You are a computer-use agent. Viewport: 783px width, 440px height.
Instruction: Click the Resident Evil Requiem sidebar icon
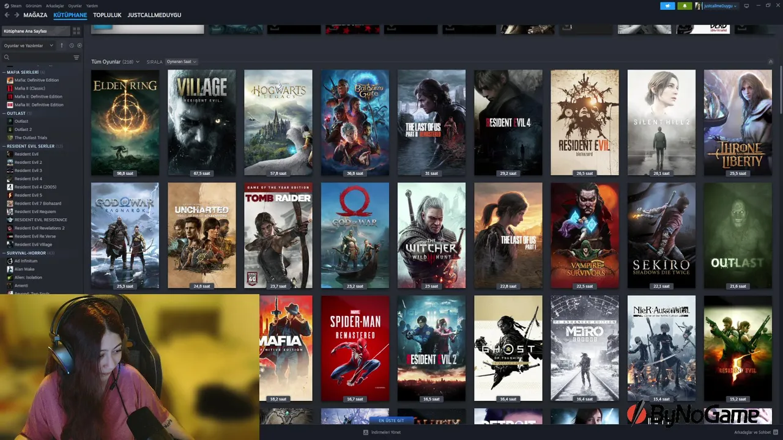10,211
